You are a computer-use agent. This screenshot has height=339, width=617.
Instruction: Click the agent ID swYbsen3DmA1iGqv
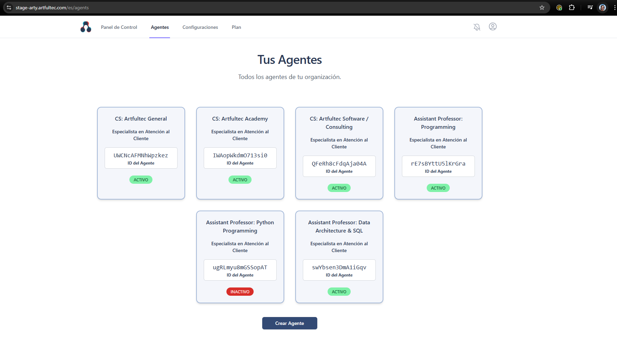coord(339,267)
